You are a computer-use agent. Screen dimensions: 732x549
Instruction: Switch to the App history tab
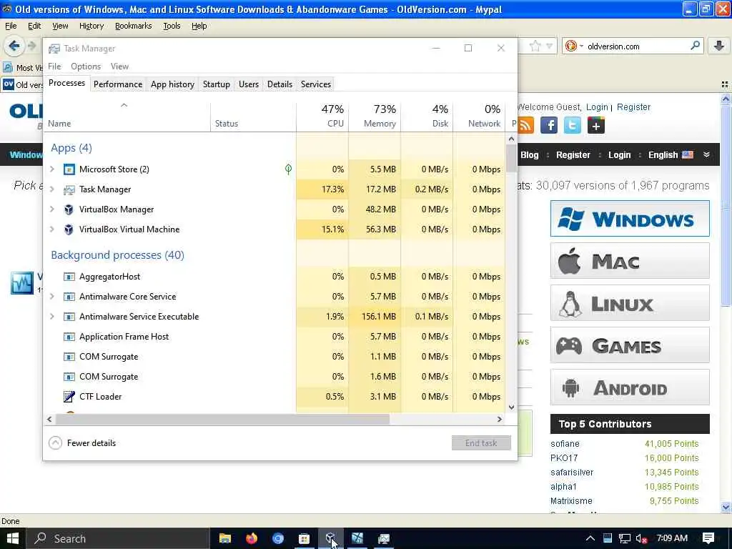(172, 84)
